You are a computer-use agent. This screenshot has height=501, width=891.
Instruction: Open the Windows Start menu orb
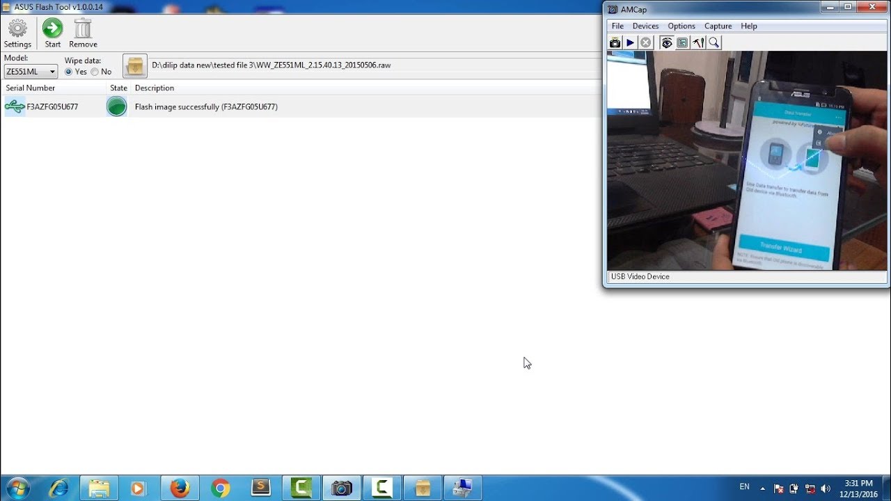[18, 488]
